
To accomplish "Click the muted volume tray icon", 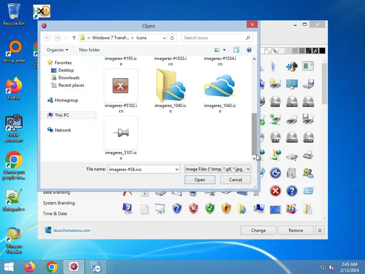I will click(331, 267).
